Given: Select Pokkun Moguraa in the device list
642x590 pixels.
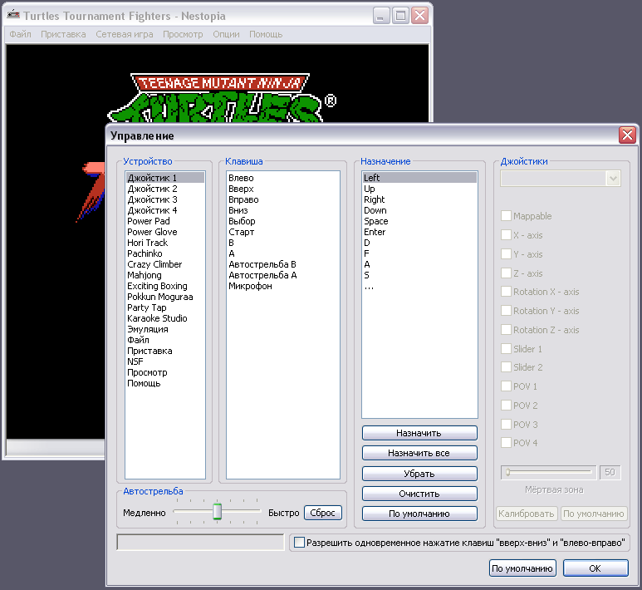Looking at the screenshot, I should [x=165, y=297].
